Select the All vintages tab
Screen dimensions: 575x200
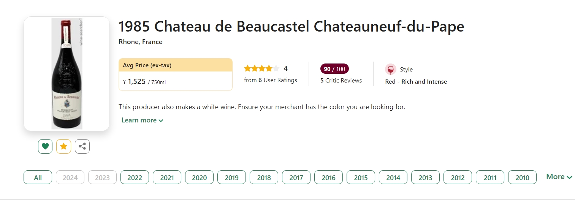pos(38,178)
